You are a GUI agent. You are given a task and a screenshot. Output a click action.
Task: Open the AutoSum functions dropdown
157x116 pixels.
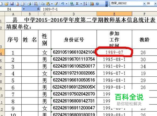tap(81, 4)
